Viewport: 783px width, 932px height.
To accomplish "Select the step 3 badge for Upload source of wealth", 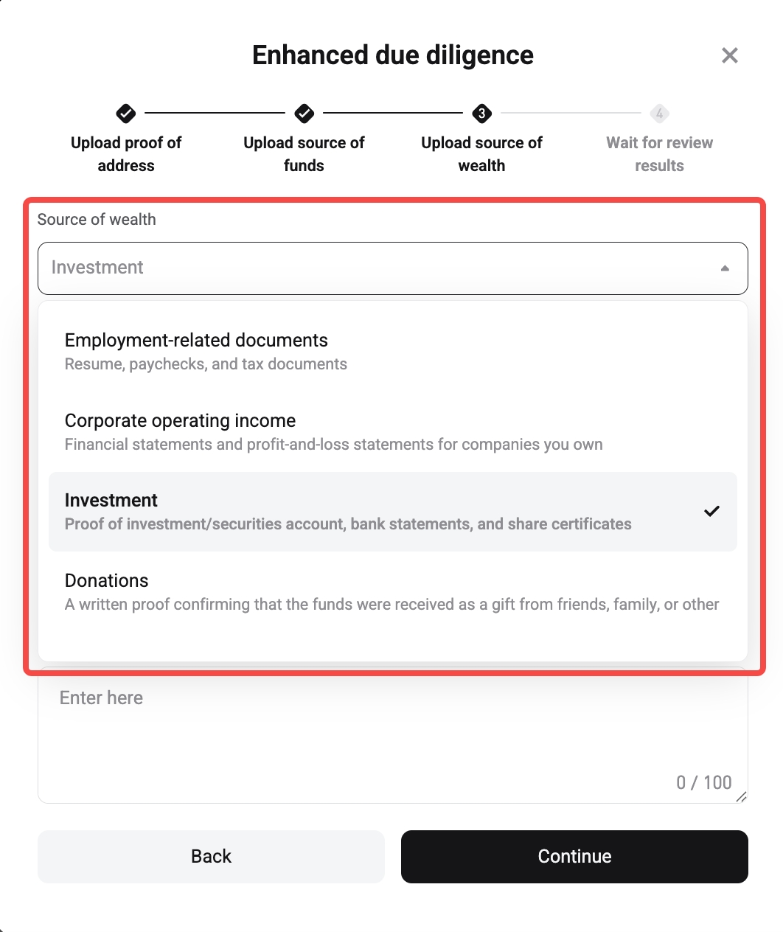I will pos(481,114).
